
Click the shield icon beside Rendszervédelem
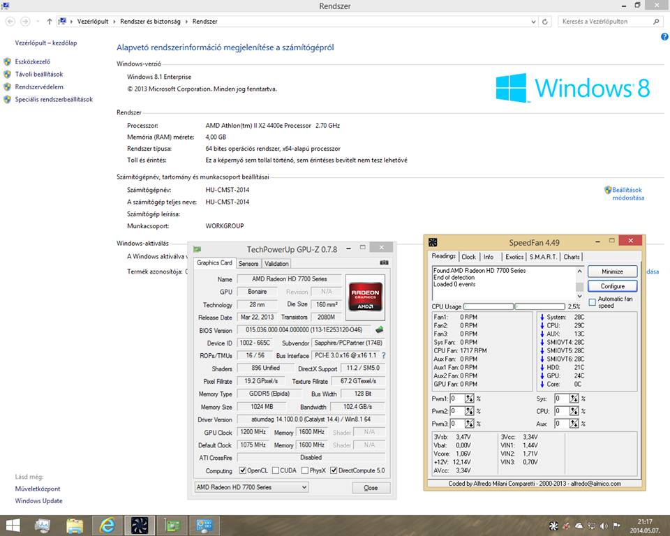7,87
